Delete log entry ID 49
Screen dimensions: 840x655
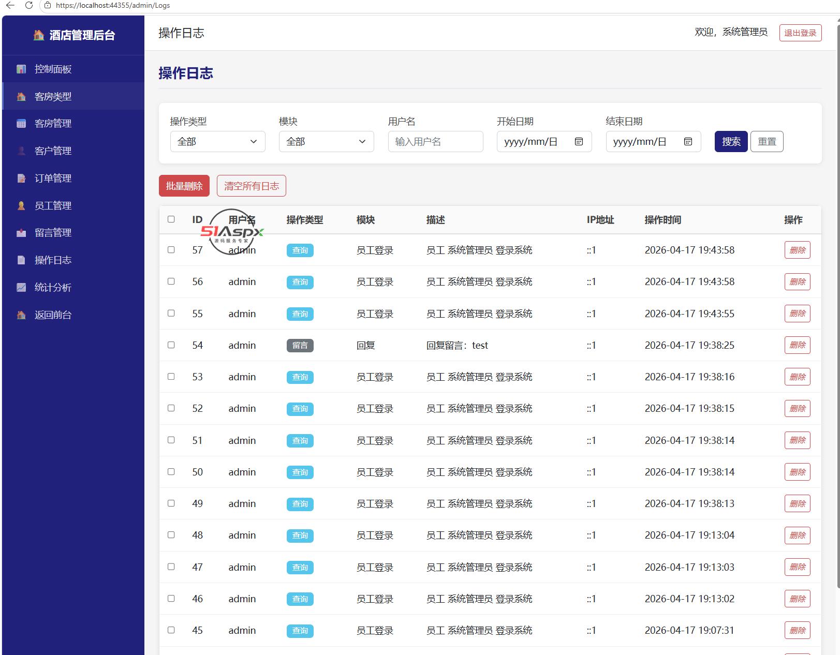(x=798, y=503)
